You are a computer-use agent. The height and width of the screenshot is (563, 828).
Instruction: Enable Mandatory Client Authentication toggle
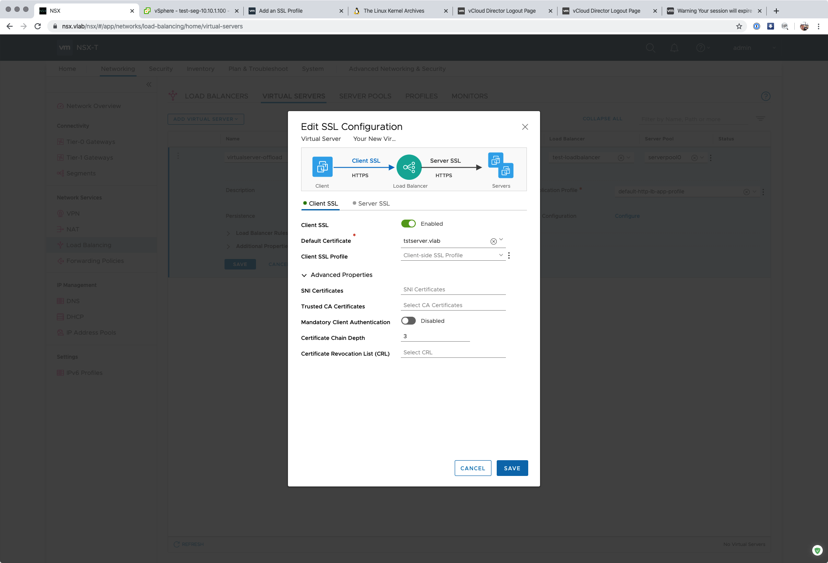pyautogui.click(x=408, y=321)
